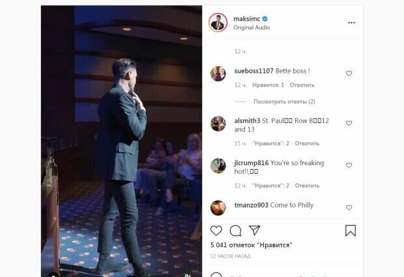Image resolution: width=404 pixels, height=277 pixels.
Task: Open the sueboss1107 avatar
Action: coord(218,73)
